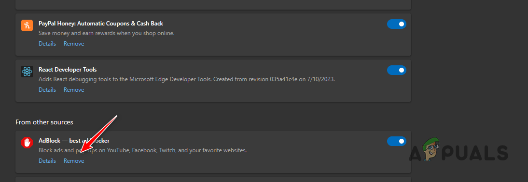Click 'Save money and earn rewards' description
This screenshot has height=182, width=528.
pos(106,34)
